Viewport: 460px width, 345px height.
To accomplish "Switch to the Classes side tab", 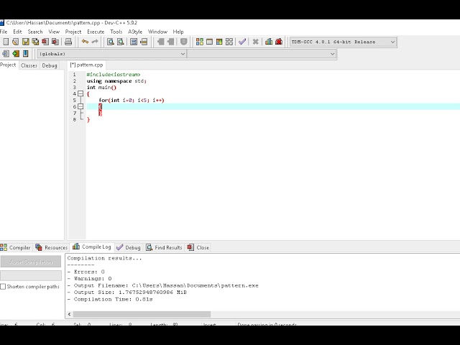I will [29, 65].
